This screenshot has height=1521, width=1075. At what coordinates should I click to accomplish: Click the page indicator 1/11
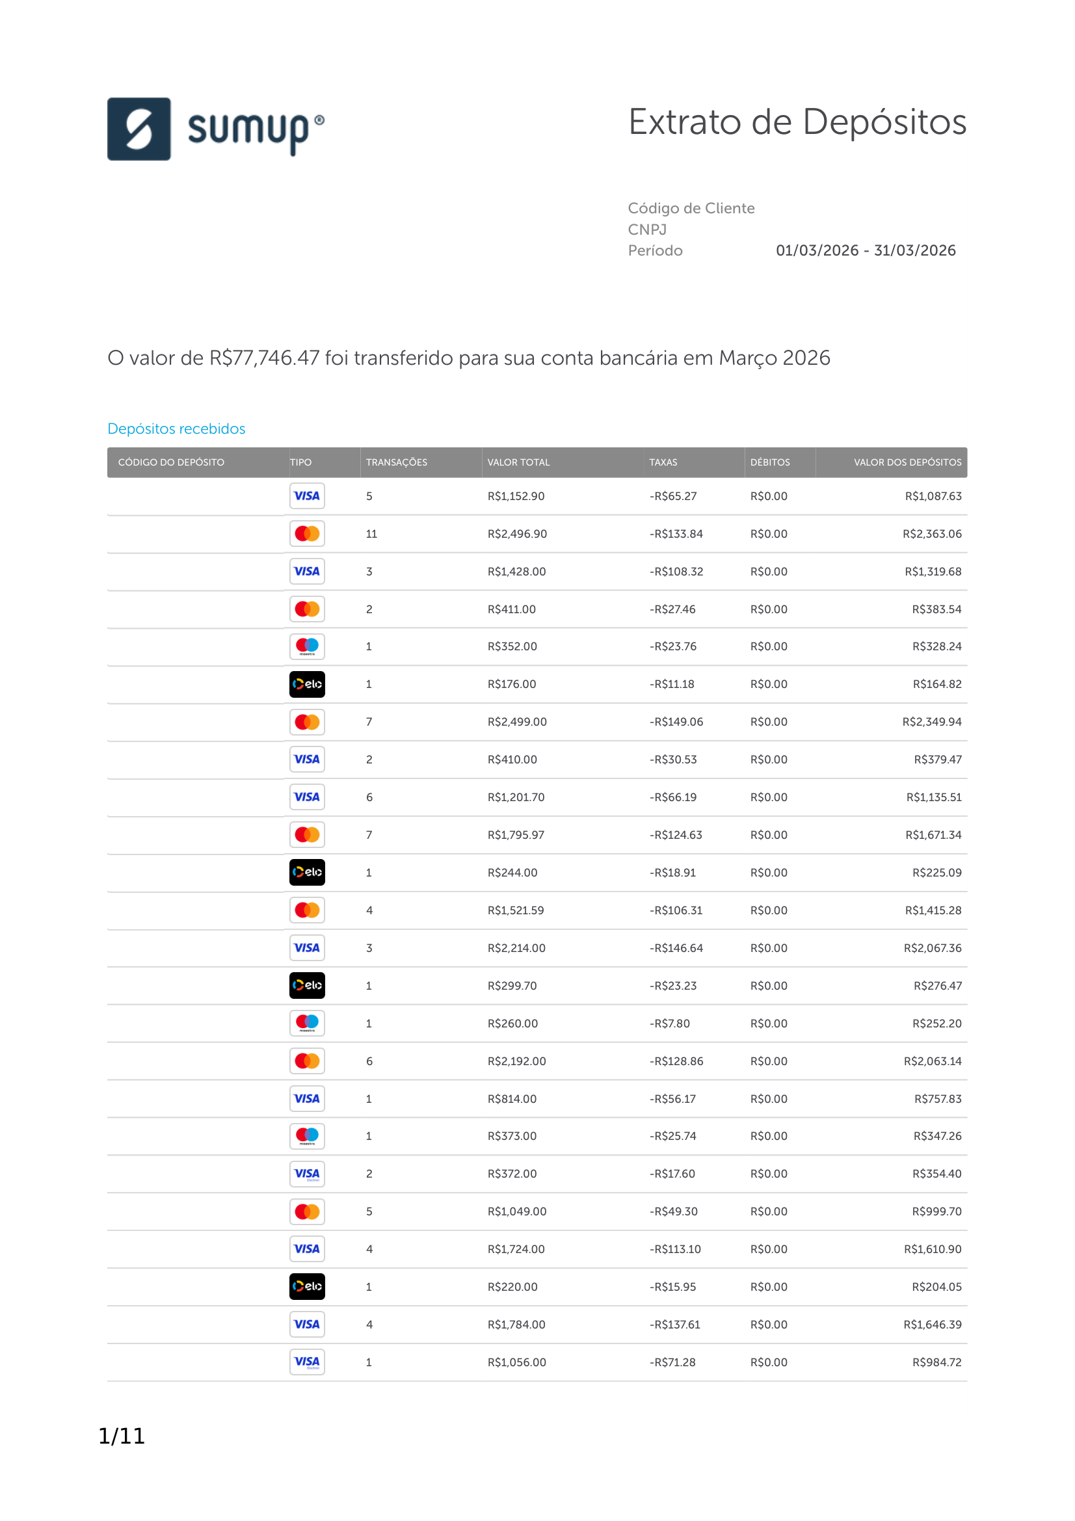tap(122, 1436)
